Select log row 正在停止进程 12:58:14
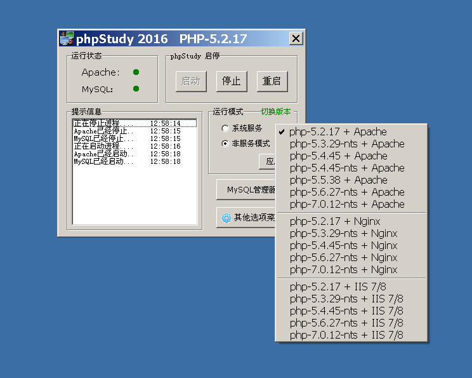This screenshot has width=472, height=378. pyautogui.click(x=135, y=123)
